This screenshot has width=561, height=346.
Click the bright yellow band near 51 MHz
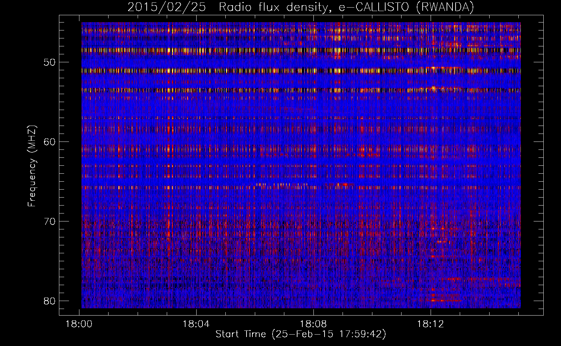[243, 71]
